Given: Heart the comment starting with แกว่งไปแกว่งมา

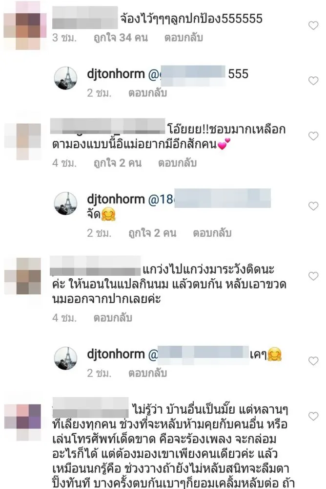Looking at the screenshot, I should pyautogui.click(x=313, y=276).
